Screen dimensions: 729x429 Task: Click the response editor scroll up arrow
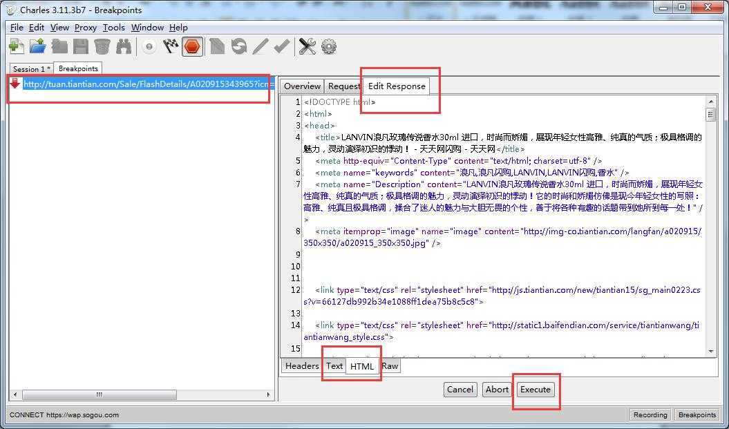[711, 101]
